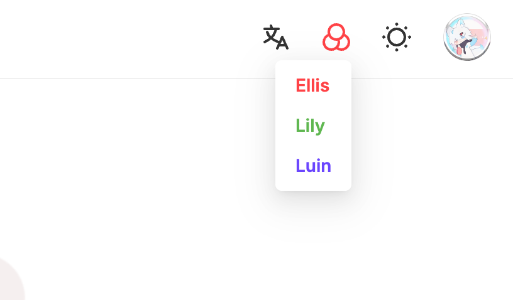Click the anime avatar picture
The height and width of the screenshot is (300, 513).
click(x=467, y=37)
